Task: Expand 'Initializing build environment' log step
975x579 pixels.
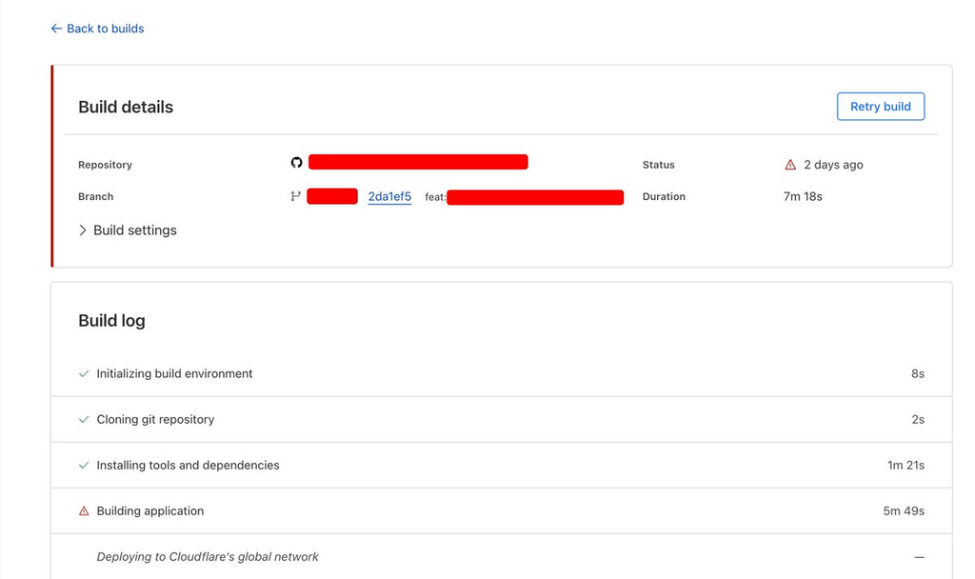Action: coord(501,373)
